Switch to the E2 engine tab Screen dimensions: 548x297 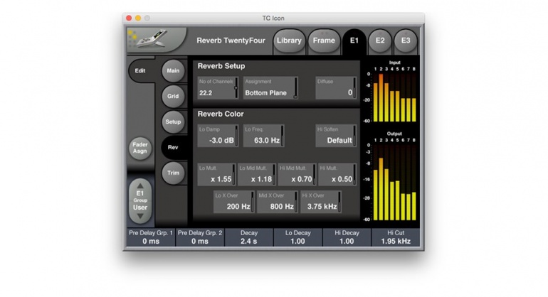point(380,40)
